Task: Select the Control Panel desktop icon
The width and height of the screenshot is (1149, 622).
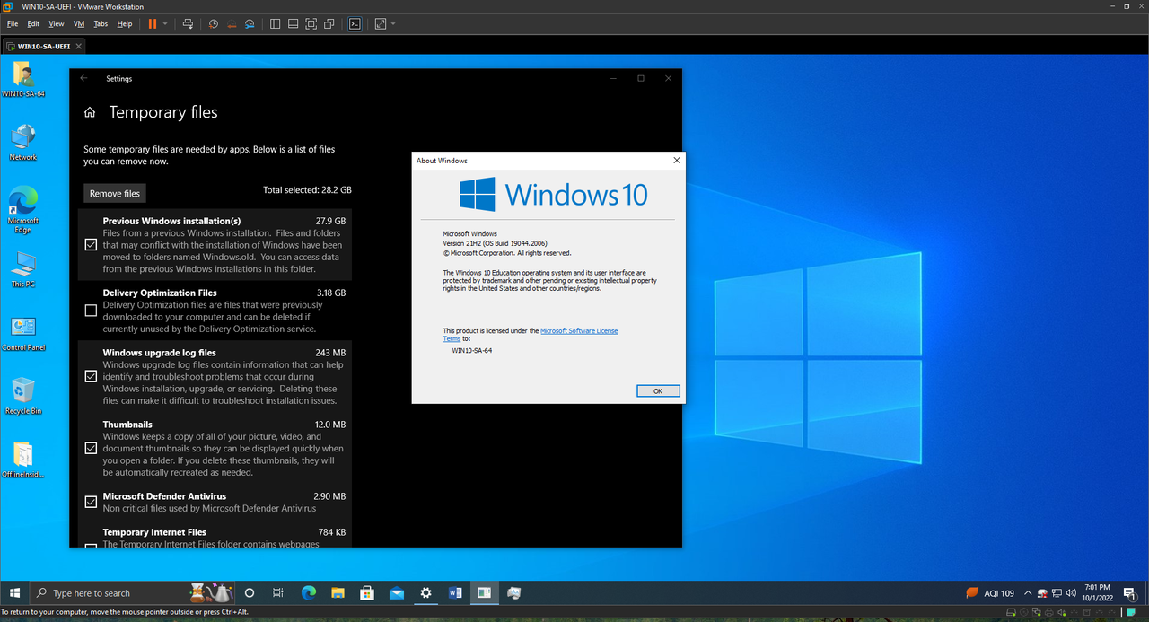Action: coord(23,333)
